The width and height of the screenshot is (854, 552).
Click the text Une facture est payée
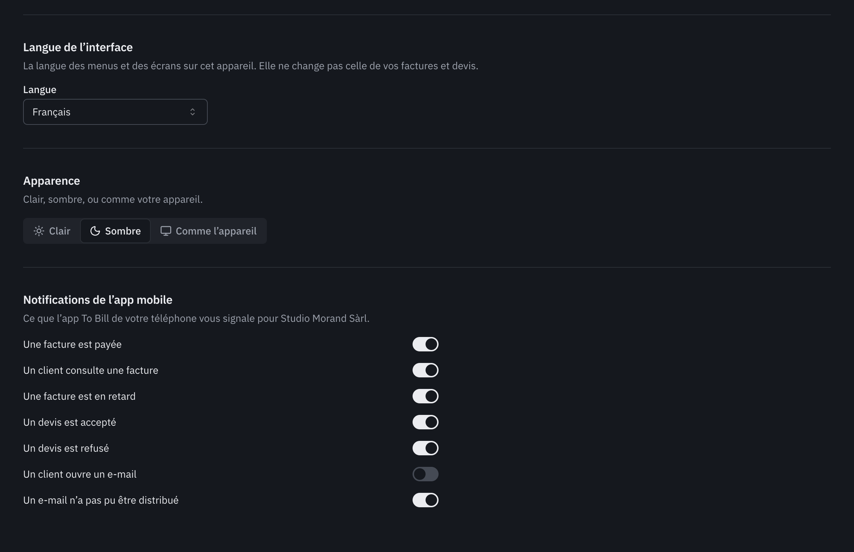click(x=72, y=345)
